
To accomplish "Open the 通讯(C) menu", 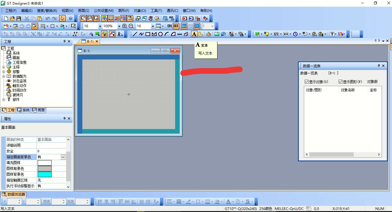I will 172,10.
